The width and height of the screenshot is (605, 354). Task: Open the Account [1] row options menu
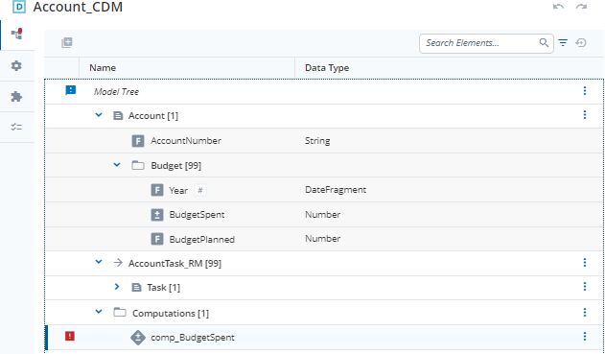pos(585,115)
